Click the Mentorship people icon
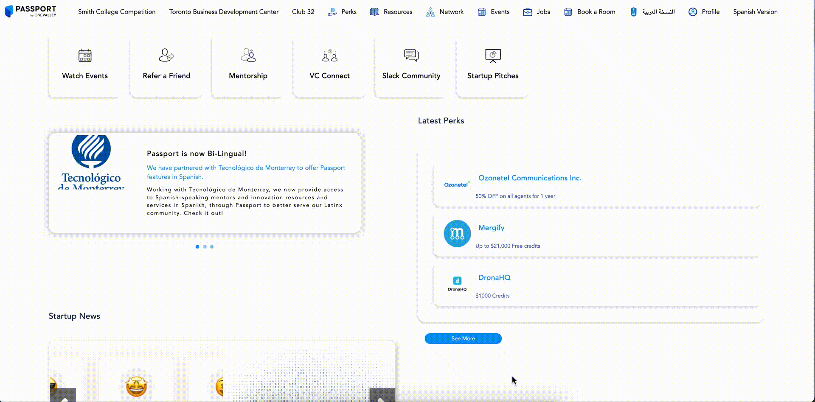The width and height of the screenshot is (815, 402). click(248, 56)
